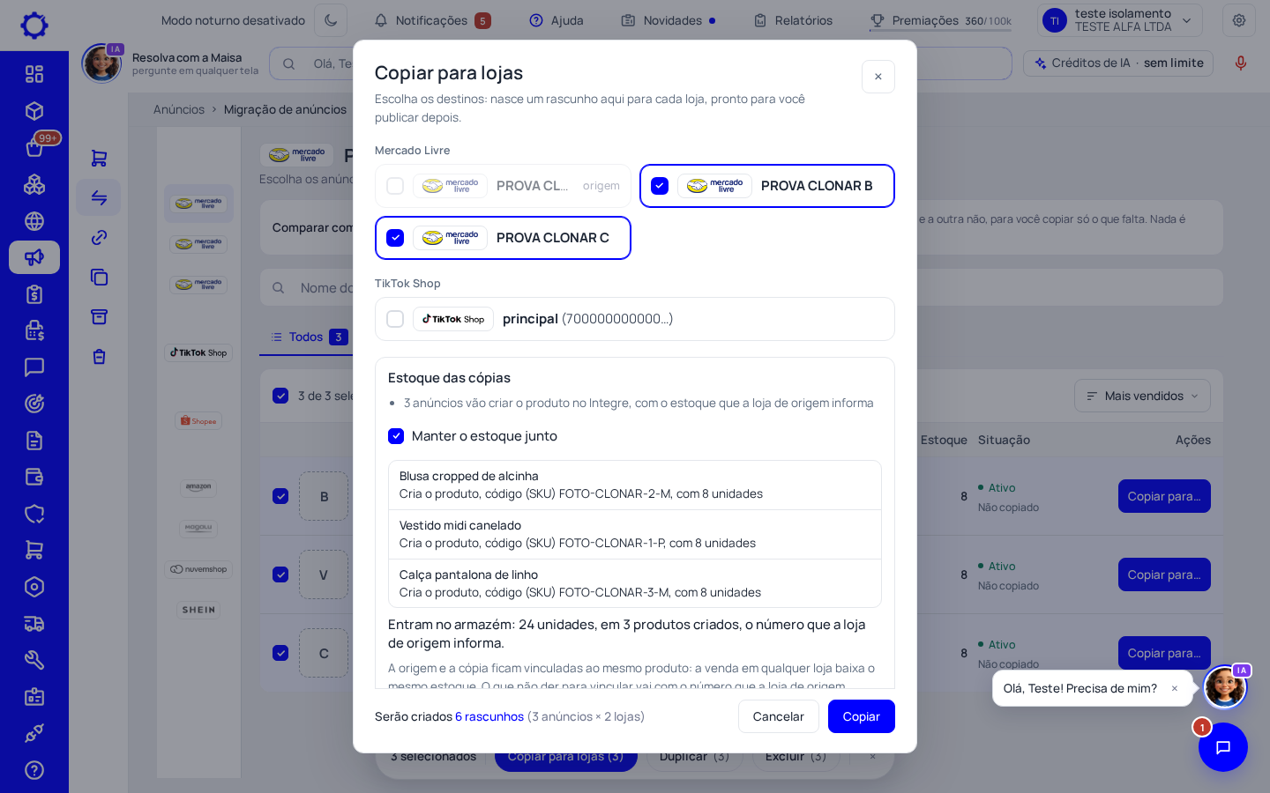Uncheck the row checkbox beside thumbnail B
Screen dimensions: 1270x793
coord(280,496)
